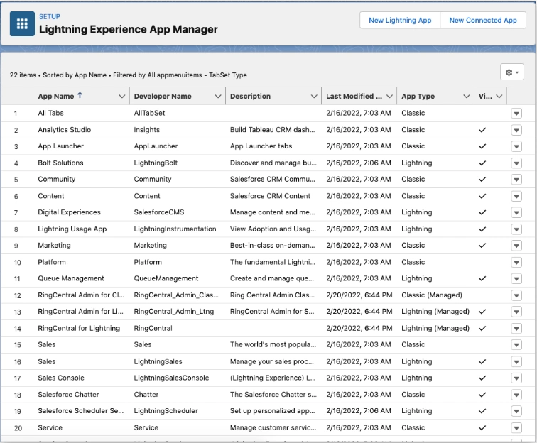Click the visible checkmark for Sales Console
537x443 pixels.
482,378
